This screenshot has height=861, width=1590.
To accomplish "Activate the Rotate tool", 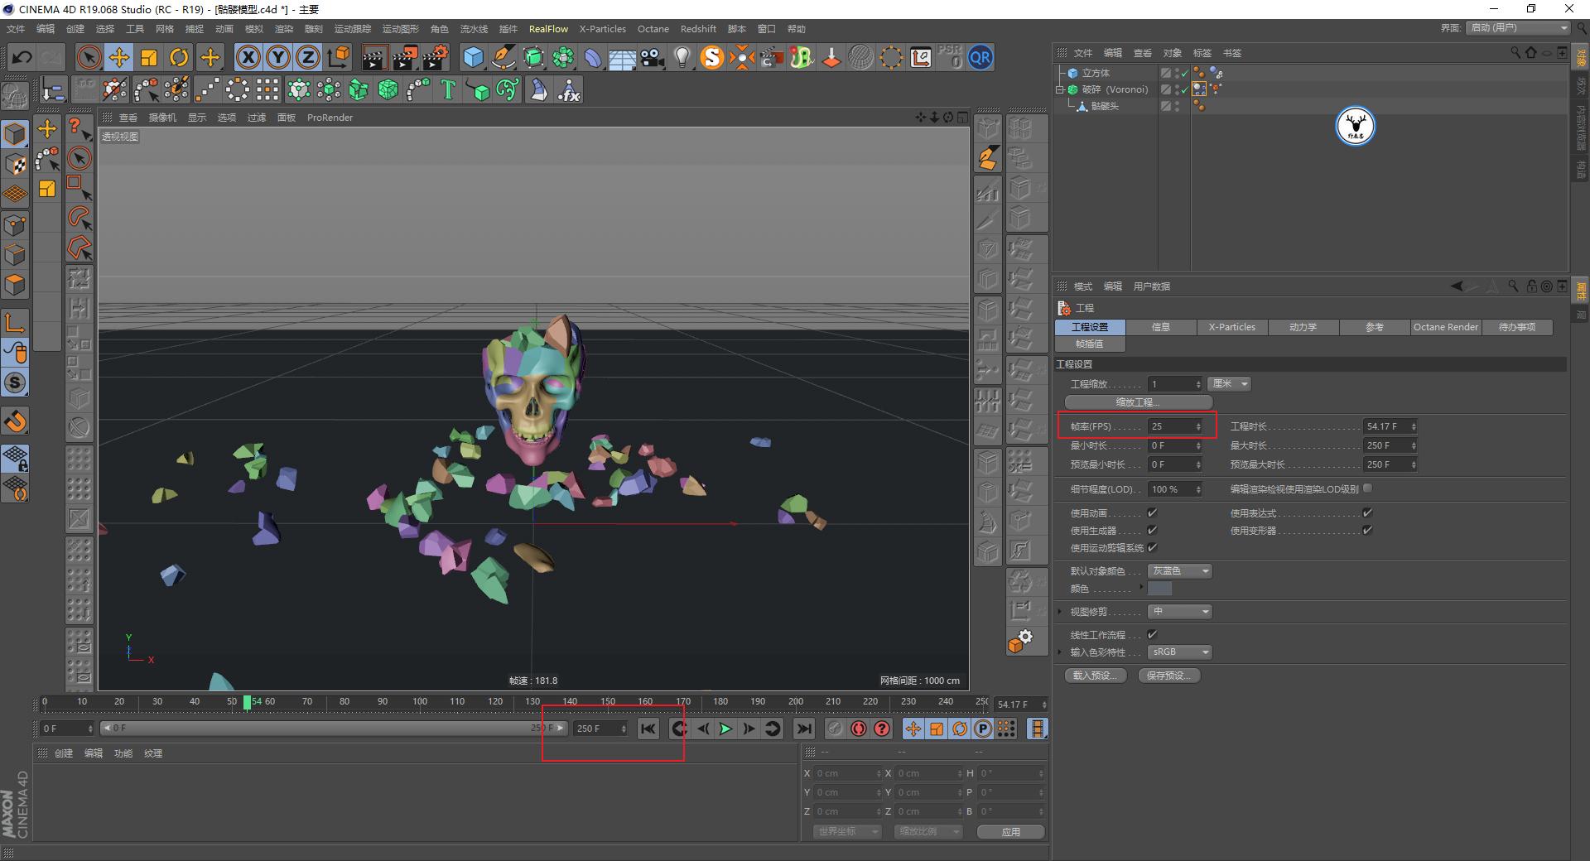I will click(x=179, y=57).
